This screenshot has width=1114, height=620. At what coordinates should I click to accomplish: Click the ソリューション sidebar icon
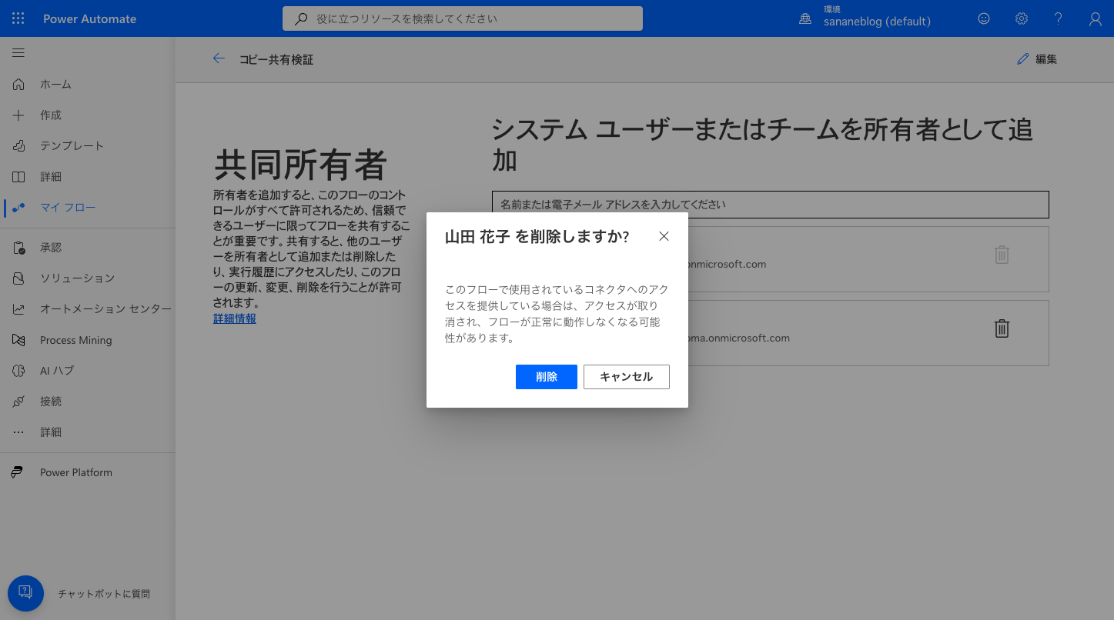(x=18, y=278)
